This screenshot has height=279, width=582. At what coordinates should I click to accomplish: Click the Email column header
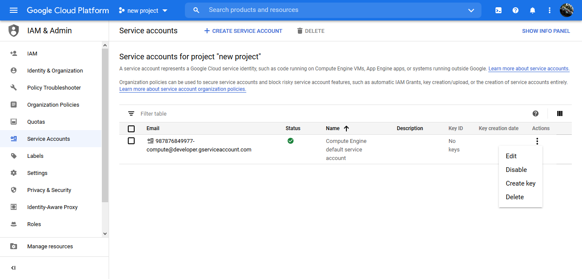pos(153,128)
